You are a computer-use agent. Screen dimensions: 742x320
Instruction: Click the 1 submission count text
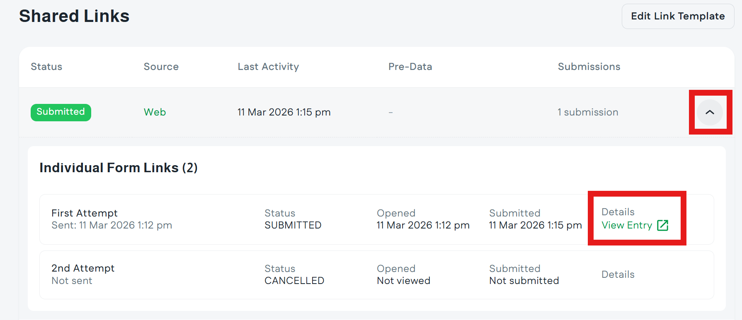(x=588, y=112)
